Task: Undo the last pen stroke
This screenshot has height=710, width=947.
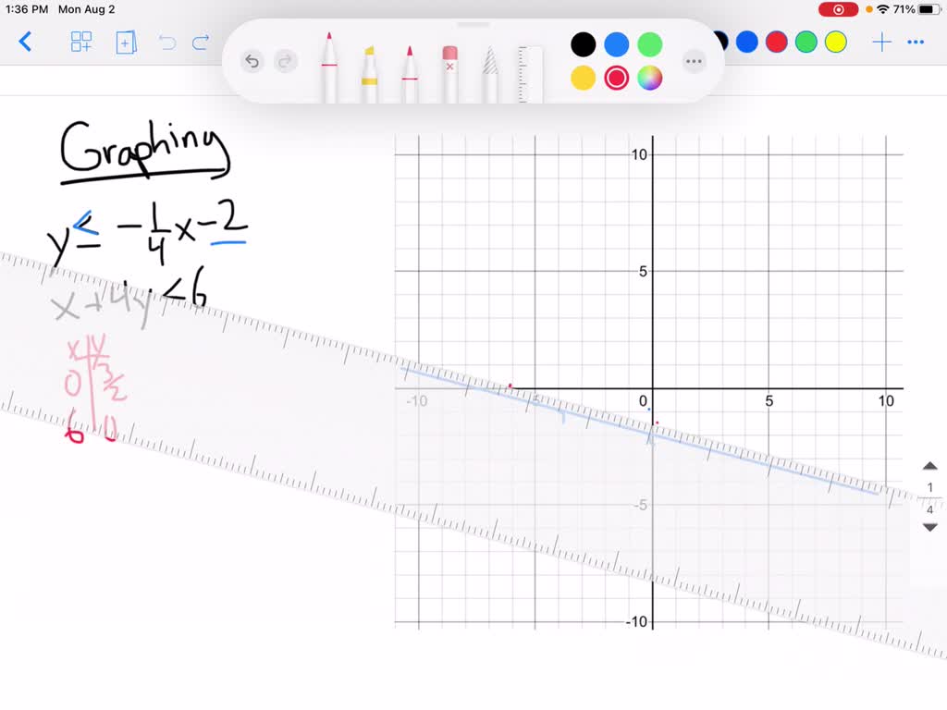Action: coord(252,60)
